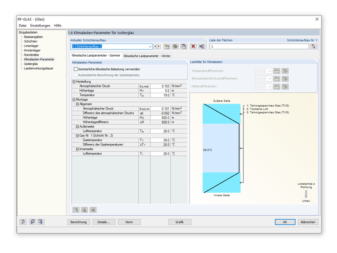The height and width of the screenshot is (253, 337).
Task: Click the second icon below parameter table
Action: [x=84, y=210]
